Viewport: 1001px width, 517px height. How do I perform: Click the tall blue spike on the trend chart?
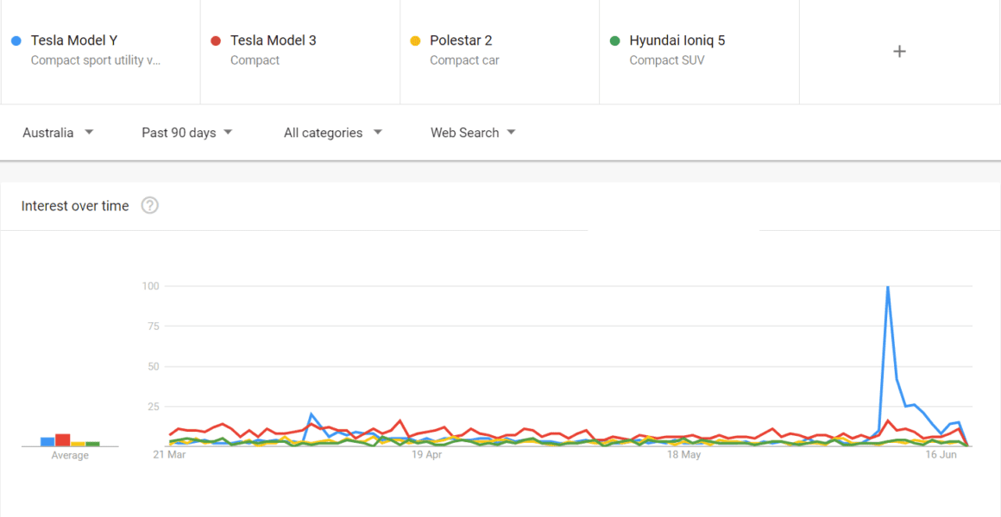tap(888, 287)
